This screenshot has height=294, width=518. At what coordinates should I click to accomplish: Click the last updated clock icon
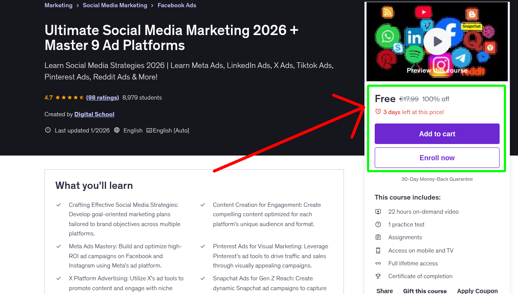[47, 130]
